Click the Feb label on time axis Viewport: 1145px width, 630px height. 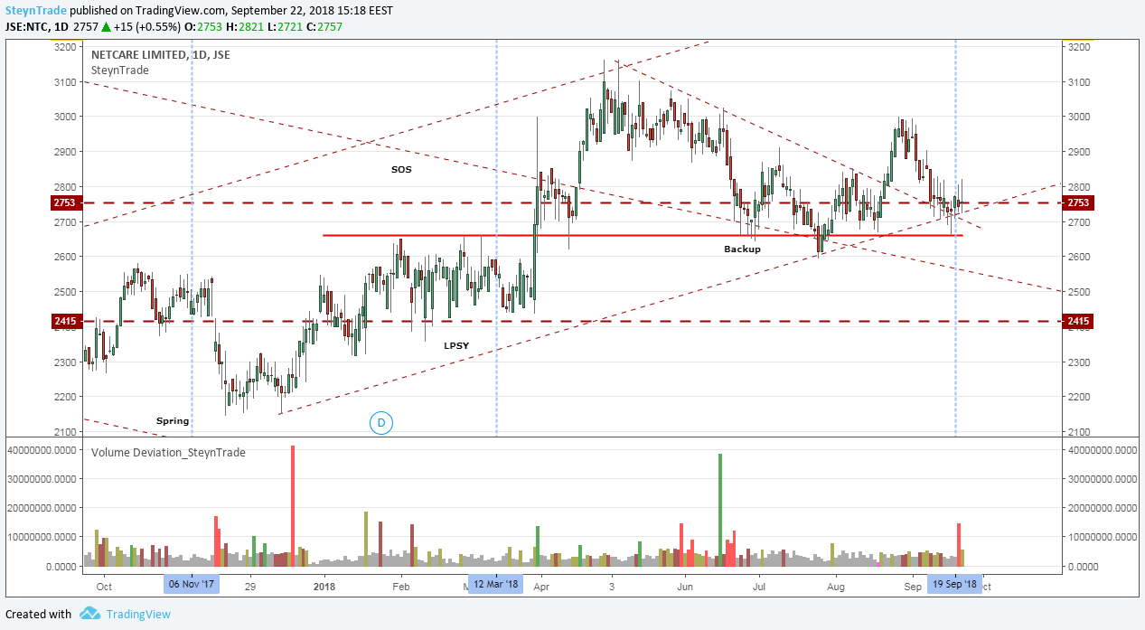click(x=401, y=585)
